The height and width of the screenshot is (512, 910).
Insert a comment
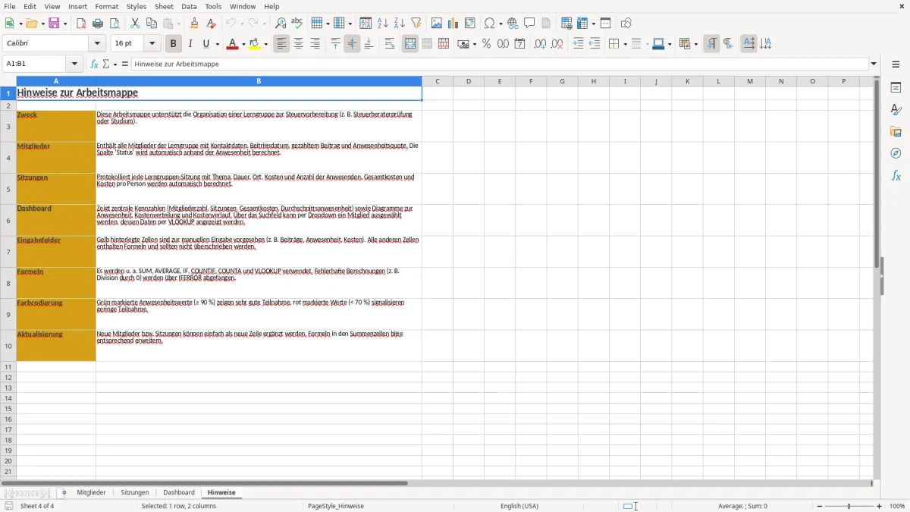coord(529,24)
